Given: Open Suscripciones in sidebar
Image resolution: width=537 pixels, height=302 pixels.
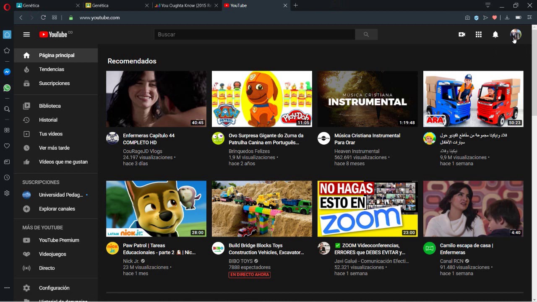Looking at the screenshot, I should (56, 83).
